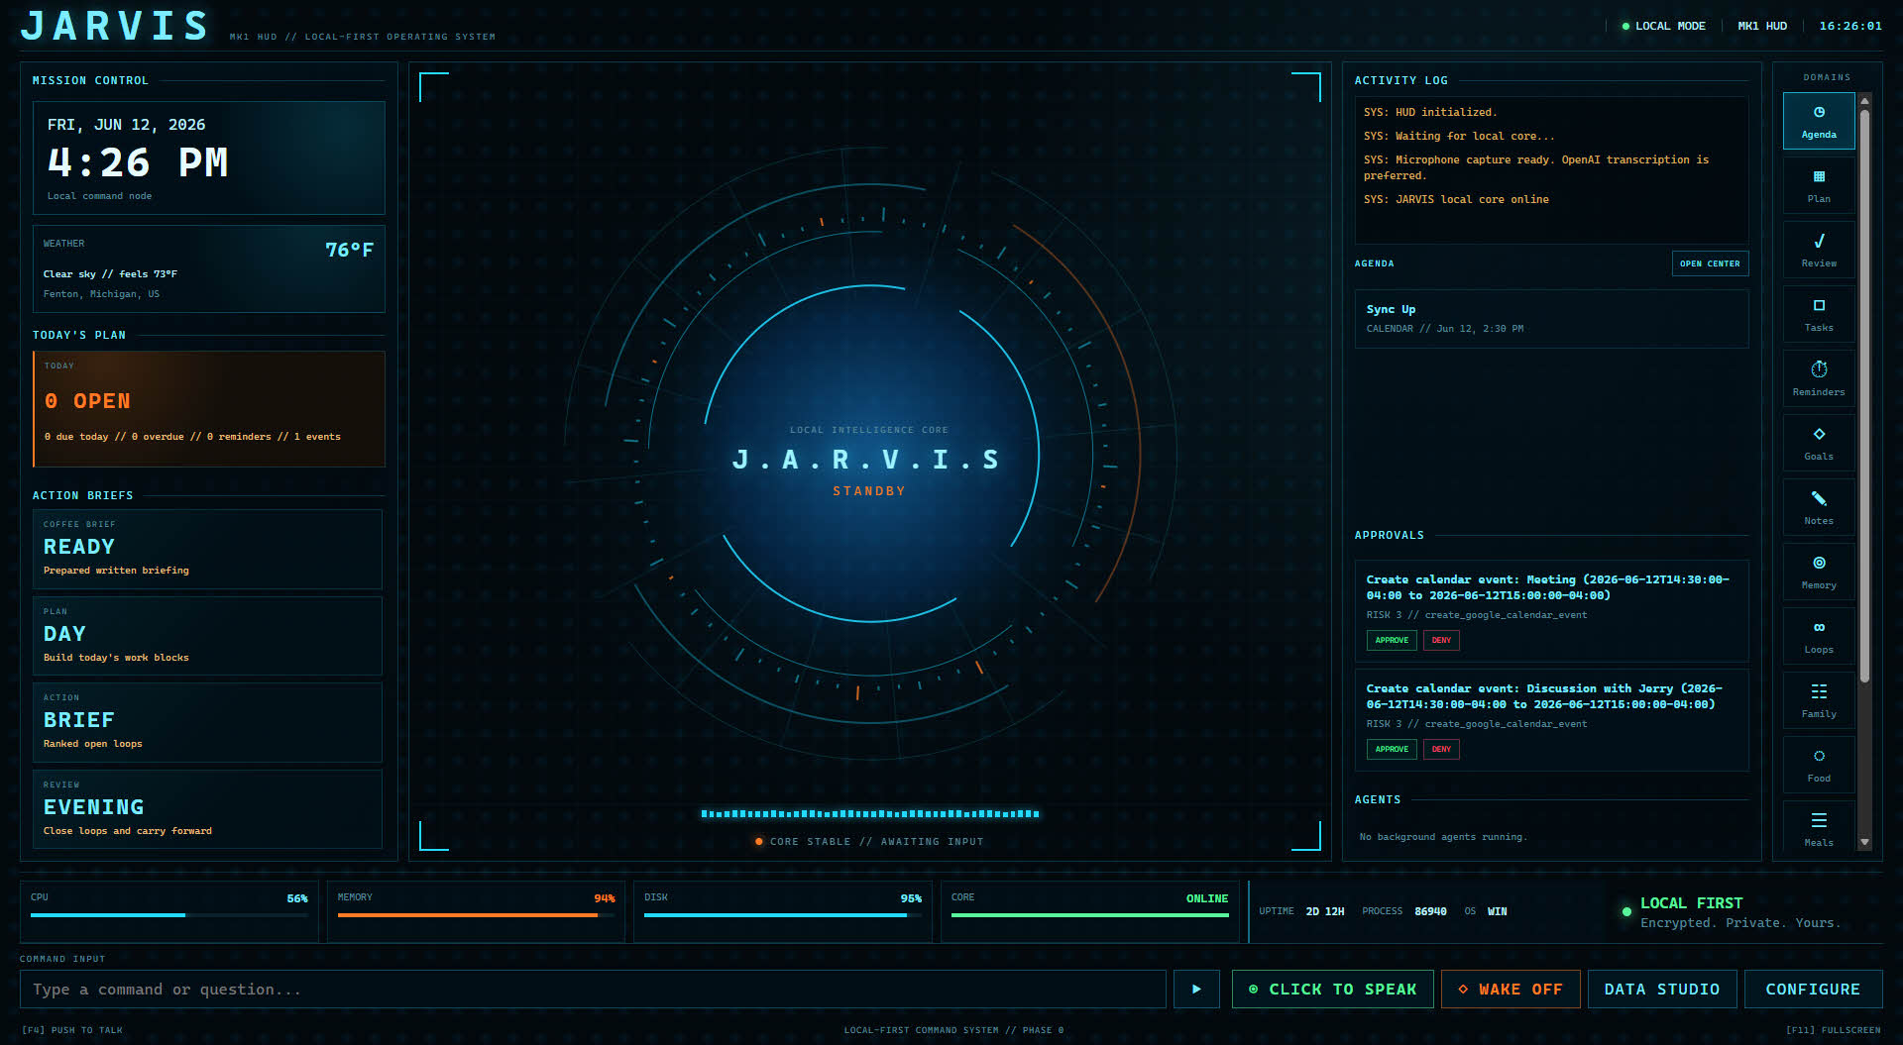Click the OS WIN value
This screenshot has height=1045, width=1903.
click(1497, 911)
